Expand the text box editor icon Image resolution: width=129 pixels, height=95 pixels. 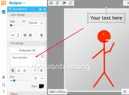(42, 57)
